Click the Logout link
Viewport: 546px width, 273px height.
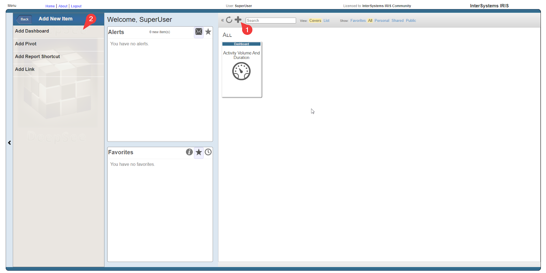[x=76, y=6]
